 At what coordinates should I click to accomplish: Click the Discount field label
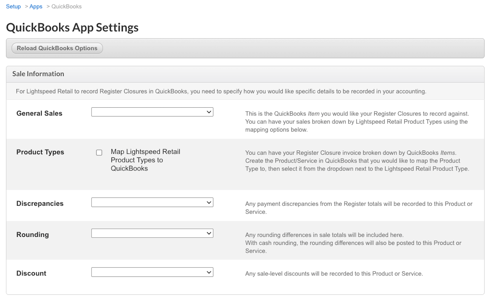(31, 273)
